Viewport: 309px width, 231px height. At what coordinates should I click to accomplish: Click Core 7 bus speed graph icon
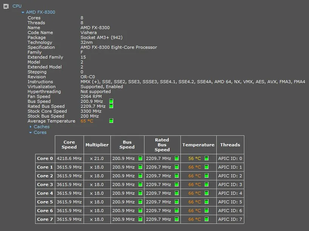(140, 219)
